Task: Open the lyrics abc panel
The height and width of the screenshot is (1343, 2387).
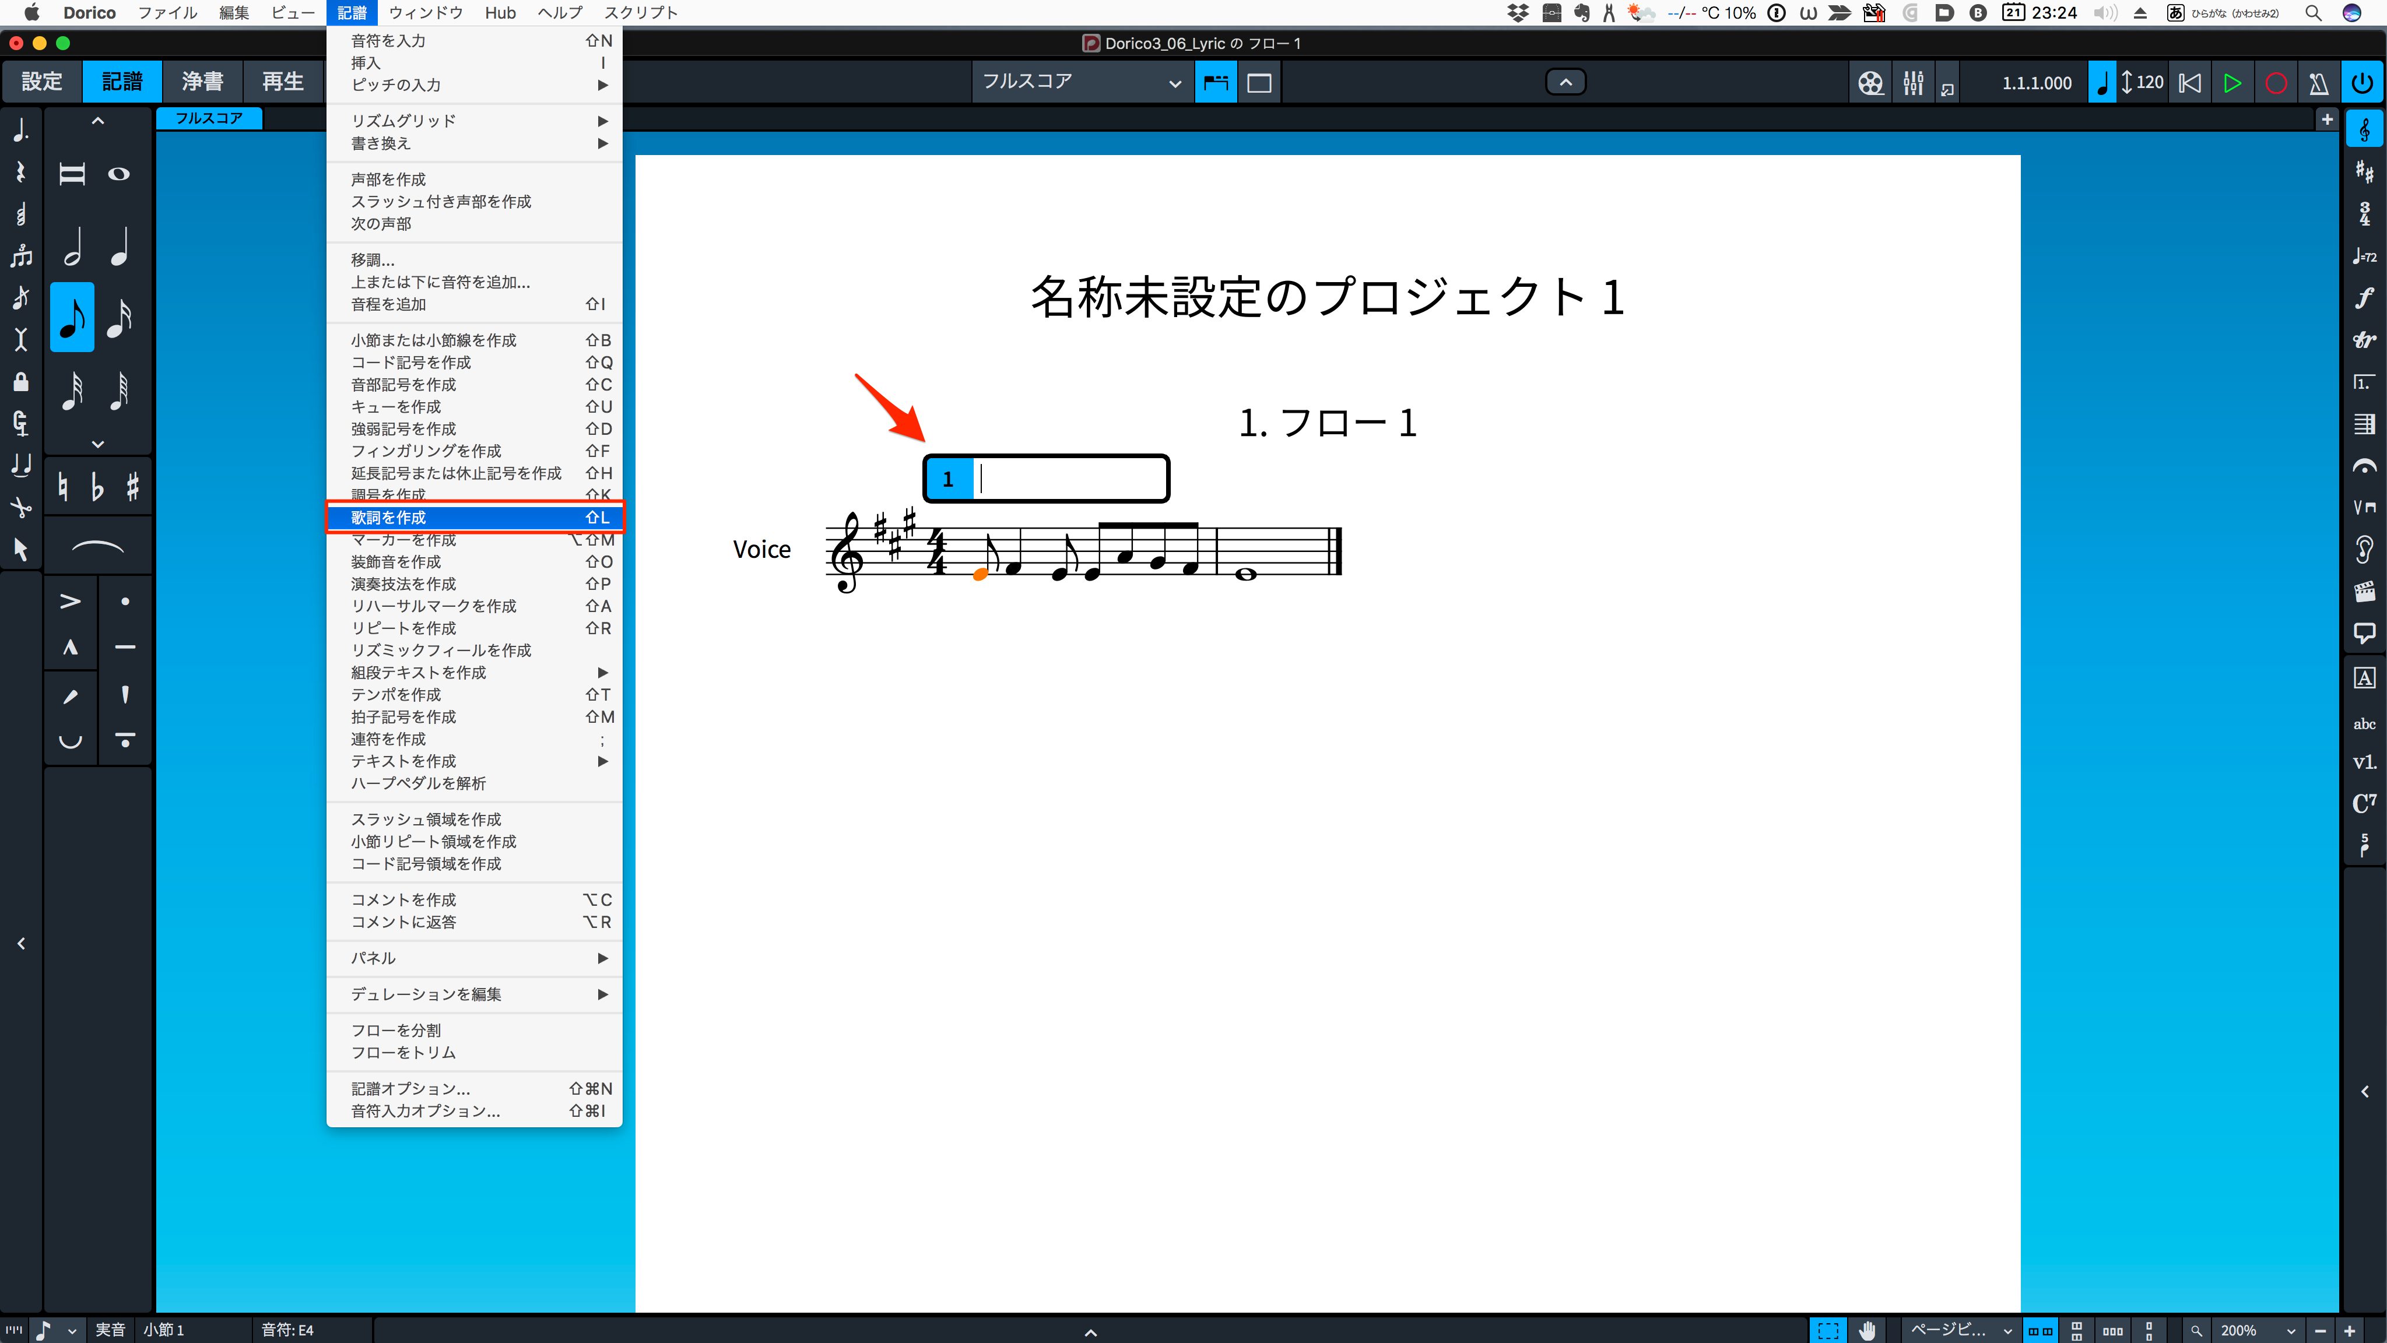Action: (x=2364, y=725)
